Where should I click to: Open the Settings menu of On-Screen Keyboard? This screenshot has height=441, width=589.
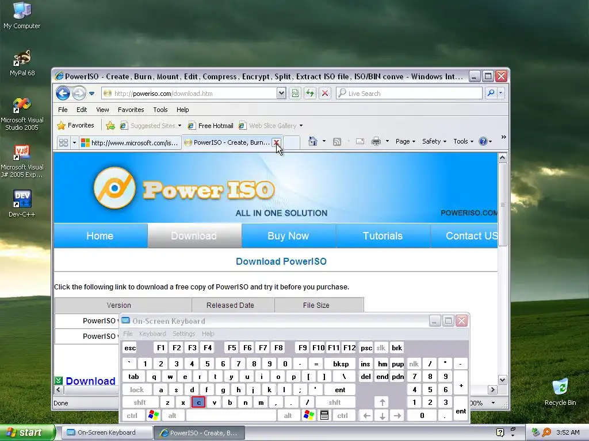[183, 334]
